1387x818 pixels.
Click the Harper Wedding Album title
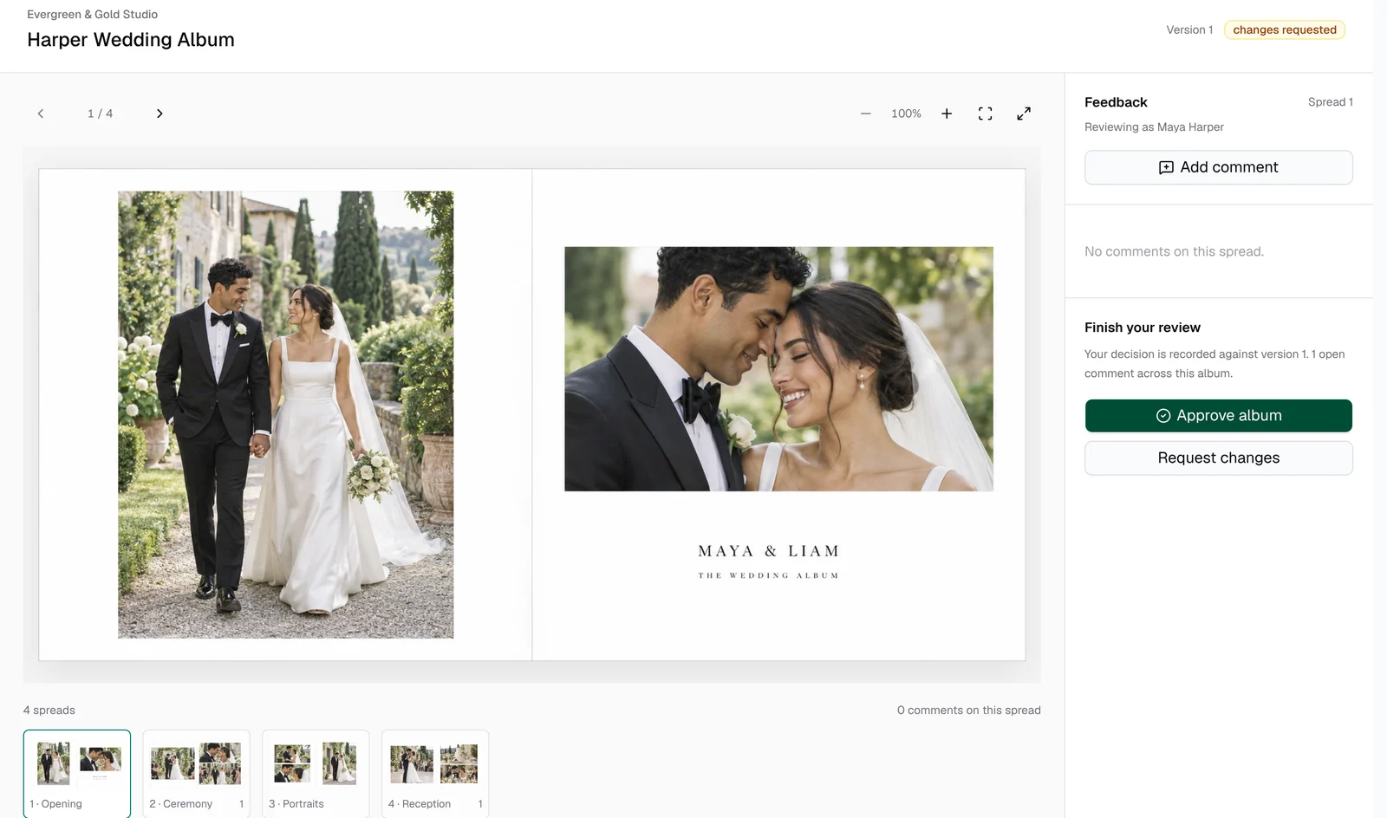point(131,40)
